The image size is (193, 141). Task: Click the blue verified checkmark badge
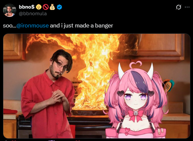tap(59, 7)
